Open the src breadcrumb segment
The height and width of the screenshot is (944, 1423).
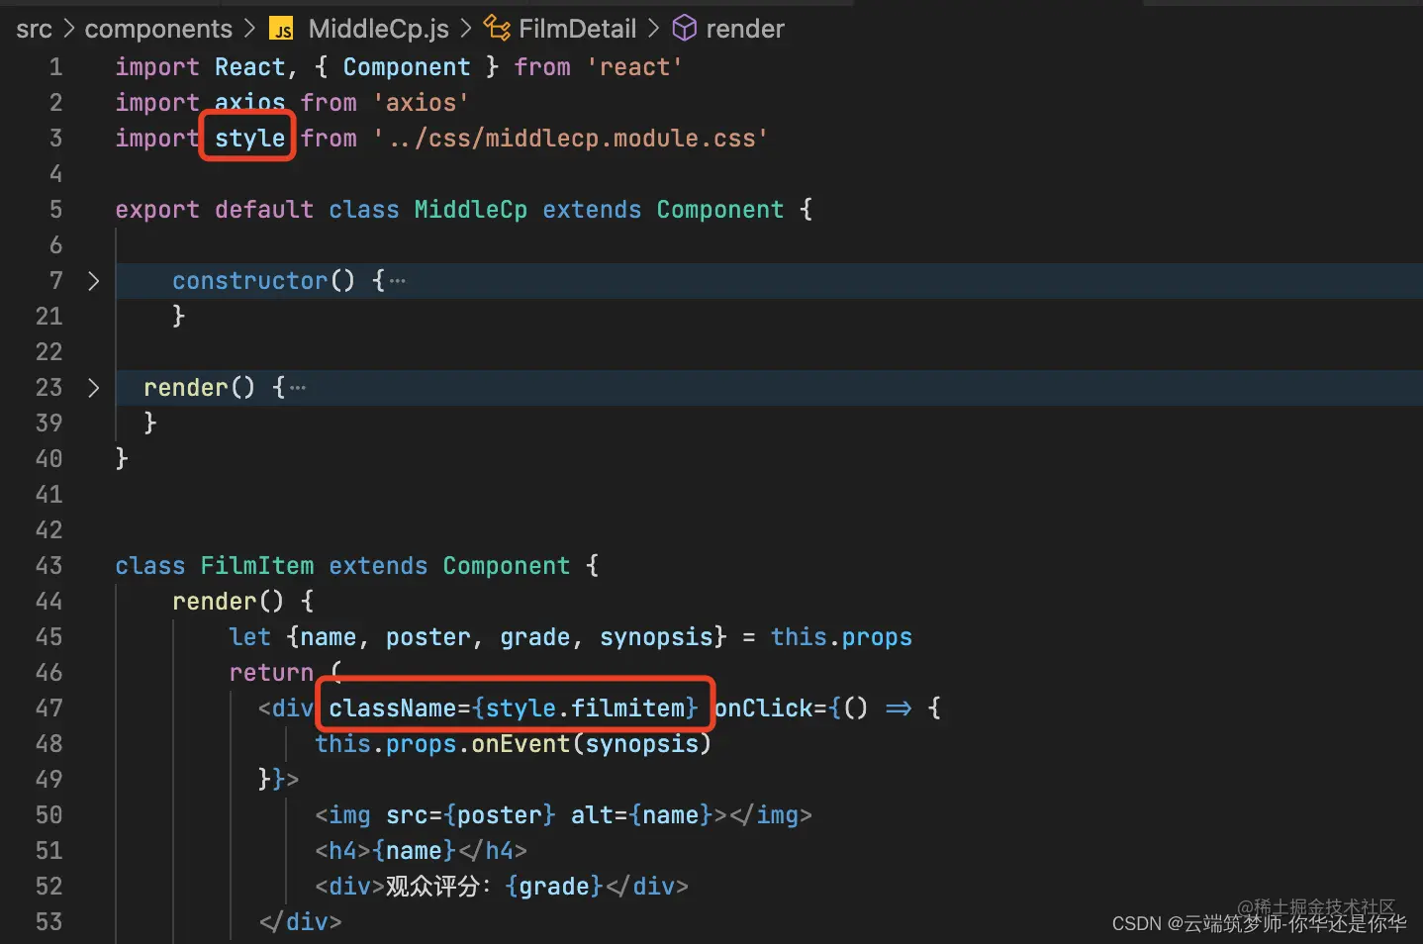pyautogui.click(x=34, y=29)
